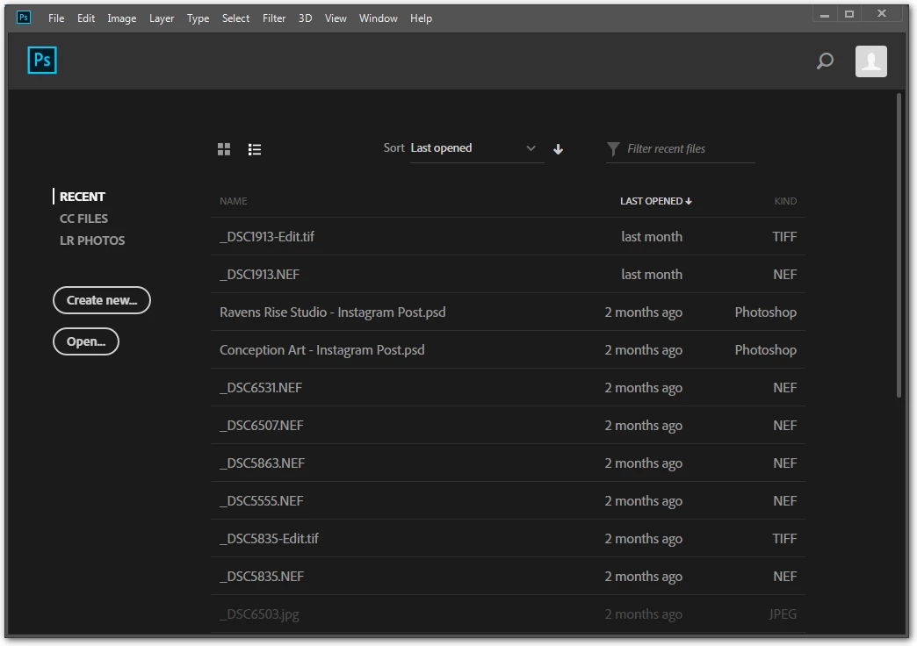Switch to grid thumbnail view

223,150
